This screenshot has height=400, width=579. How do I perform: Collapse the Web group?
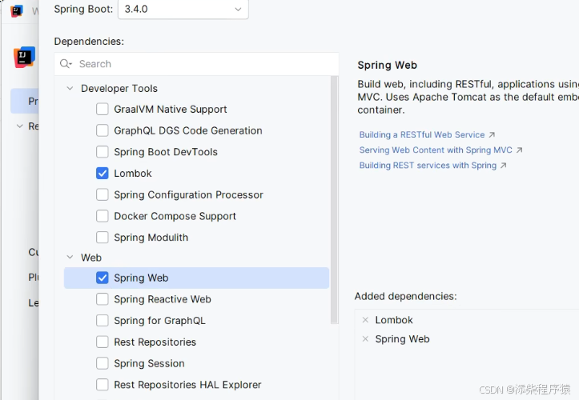tap(70, 257)
